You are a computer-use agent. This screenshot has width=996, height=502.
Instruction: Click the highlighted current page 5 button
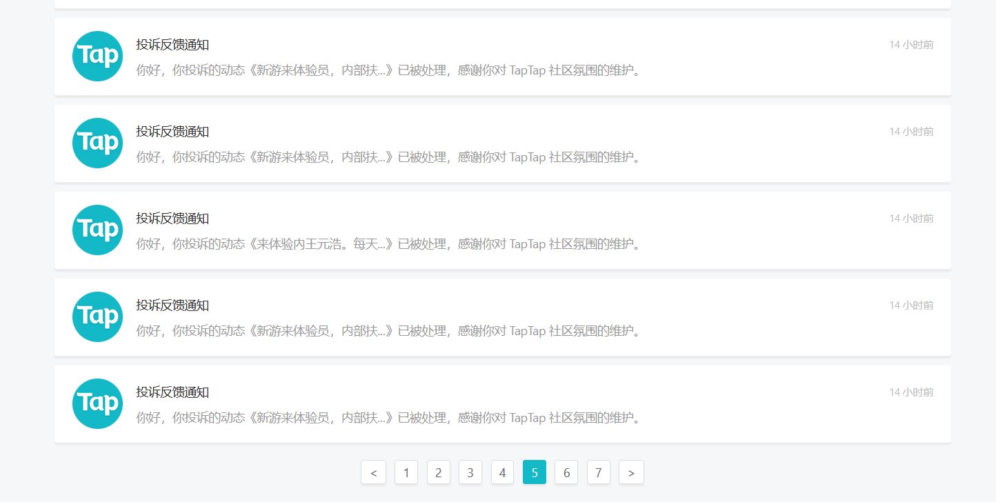click(x=535, y=472)
